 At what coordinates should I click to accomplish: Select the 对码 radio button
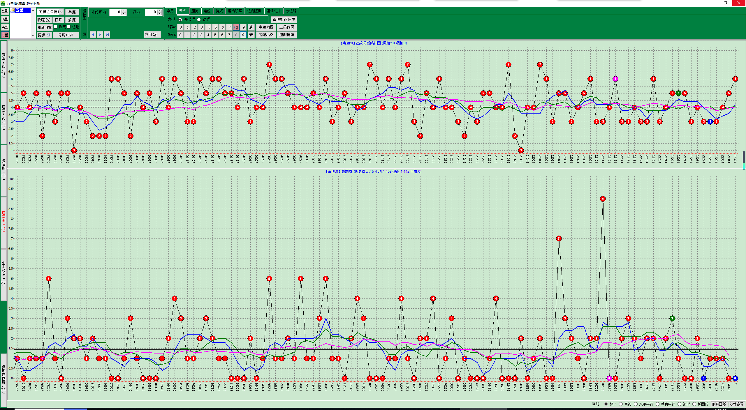coord(199,20)
